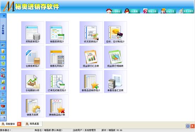Click 服务器名 status bar label
The image size is (195, 132).
5,130
